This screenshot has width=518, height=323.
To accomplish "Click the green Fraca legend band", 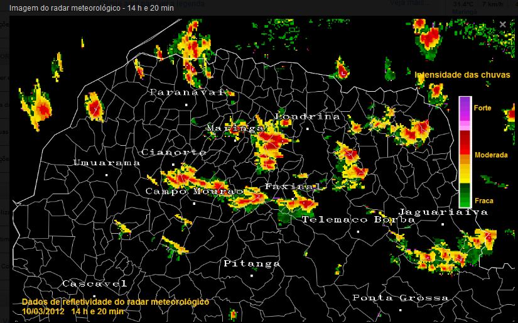I will click(x=465, y=195).
